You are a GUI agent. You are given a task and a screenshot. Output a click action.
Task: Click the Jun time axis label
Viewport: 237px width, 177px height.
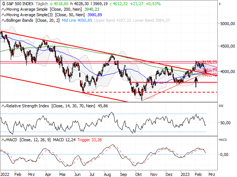[x=77, y=174]
